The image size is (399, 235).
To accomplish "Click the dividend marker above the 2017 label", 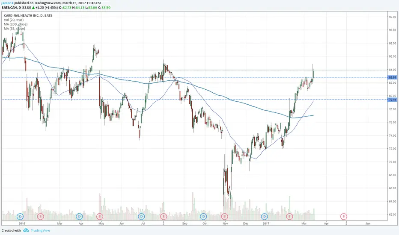I will click(265, 217).
